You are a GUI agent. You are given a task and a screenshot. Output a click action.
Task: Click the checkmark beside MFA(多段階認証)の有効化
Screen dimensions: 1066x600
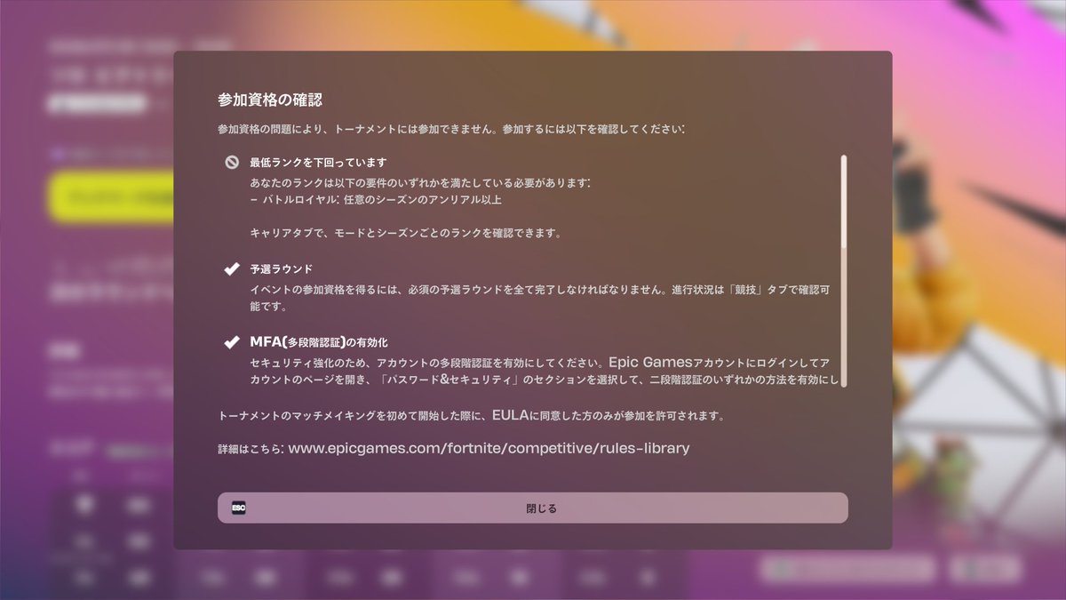pos(232,341)
